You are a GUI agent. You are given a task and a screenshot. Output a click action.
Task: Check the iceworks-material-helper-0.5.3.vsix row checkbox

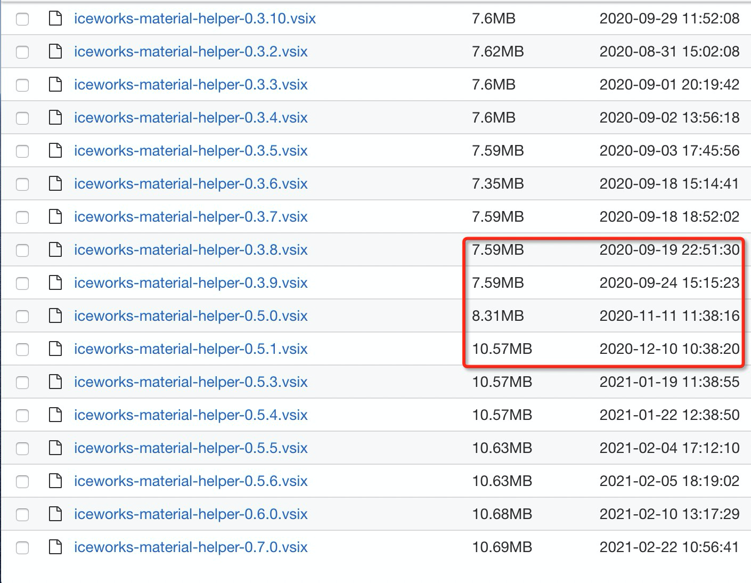coord(22,383)
